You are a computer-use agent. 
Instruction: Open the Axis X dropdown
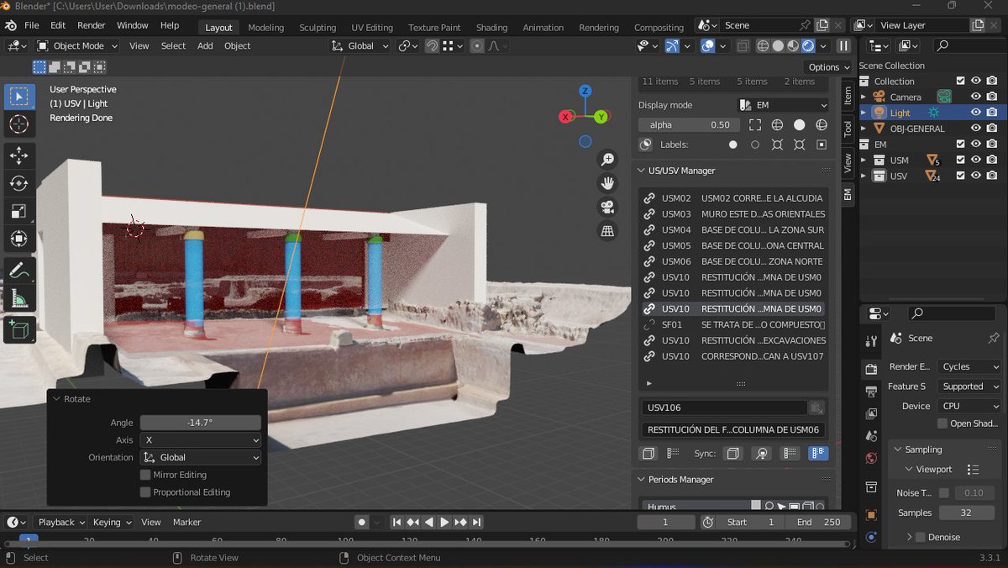click(201, 440)
